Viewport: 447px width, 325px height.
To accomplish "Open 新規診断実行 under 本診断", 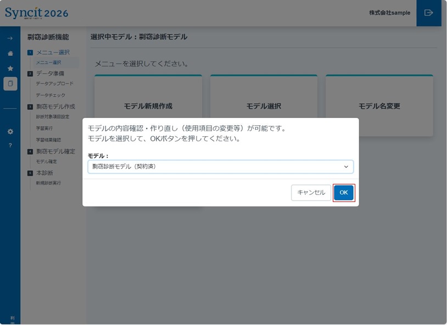I will [x=49, y=183].
